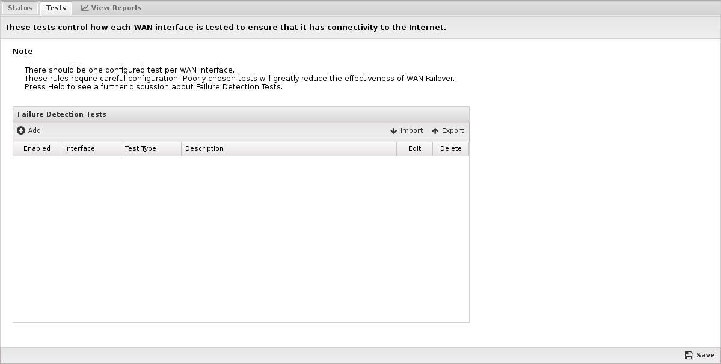Click the Export text button
The image size is (721, 364).
[x=452, y=130]
